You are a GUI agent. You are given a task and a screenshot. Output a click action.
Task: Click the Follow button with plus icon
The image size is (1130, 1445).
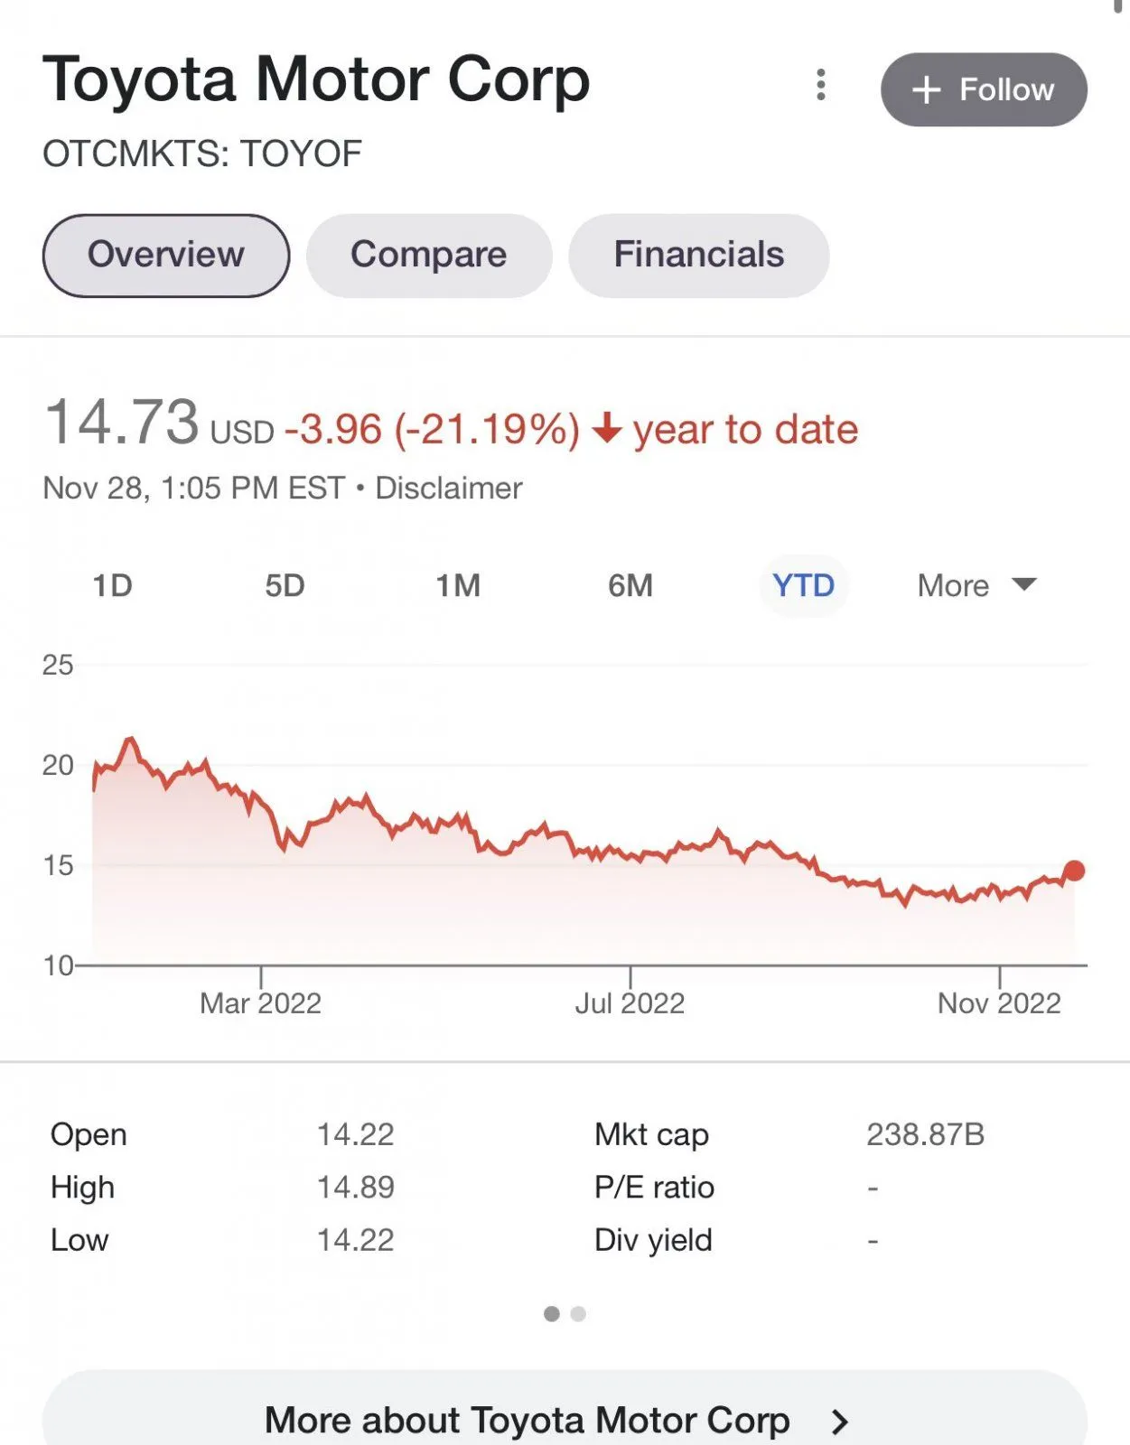point(983,89)
